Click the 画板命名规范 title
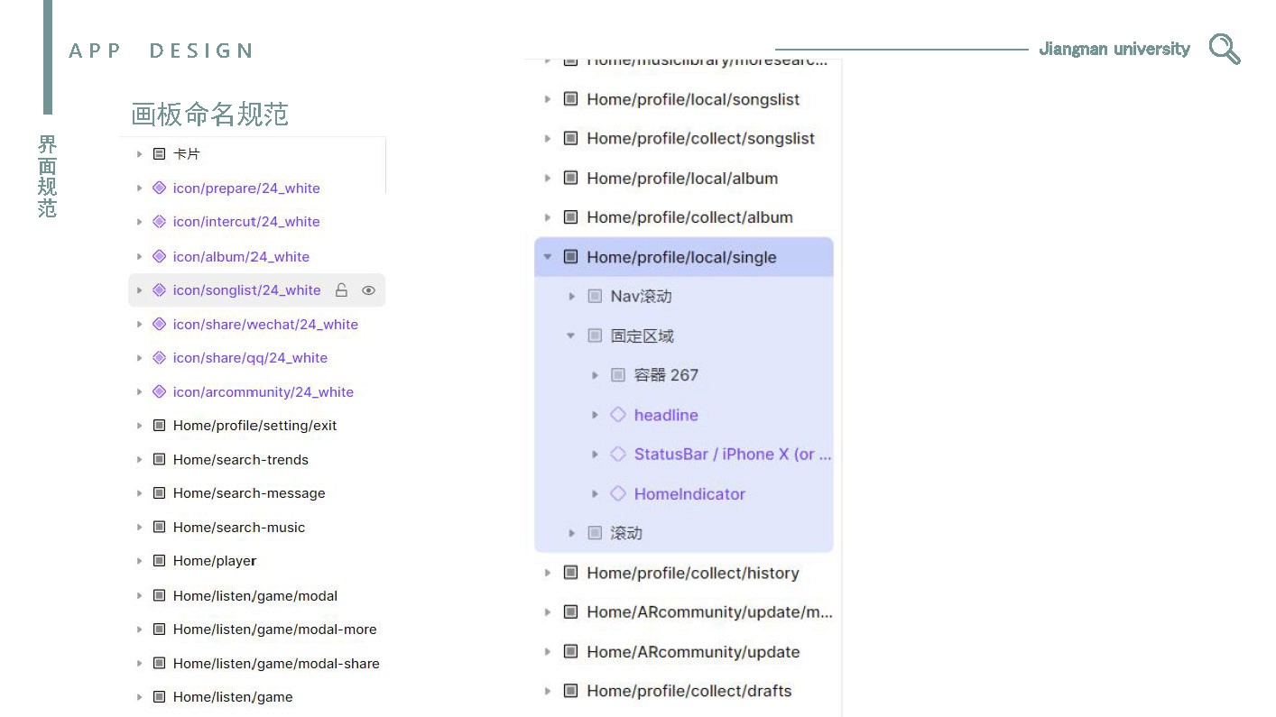Viewport: 1276px width, 717px height. coord(209,115)
